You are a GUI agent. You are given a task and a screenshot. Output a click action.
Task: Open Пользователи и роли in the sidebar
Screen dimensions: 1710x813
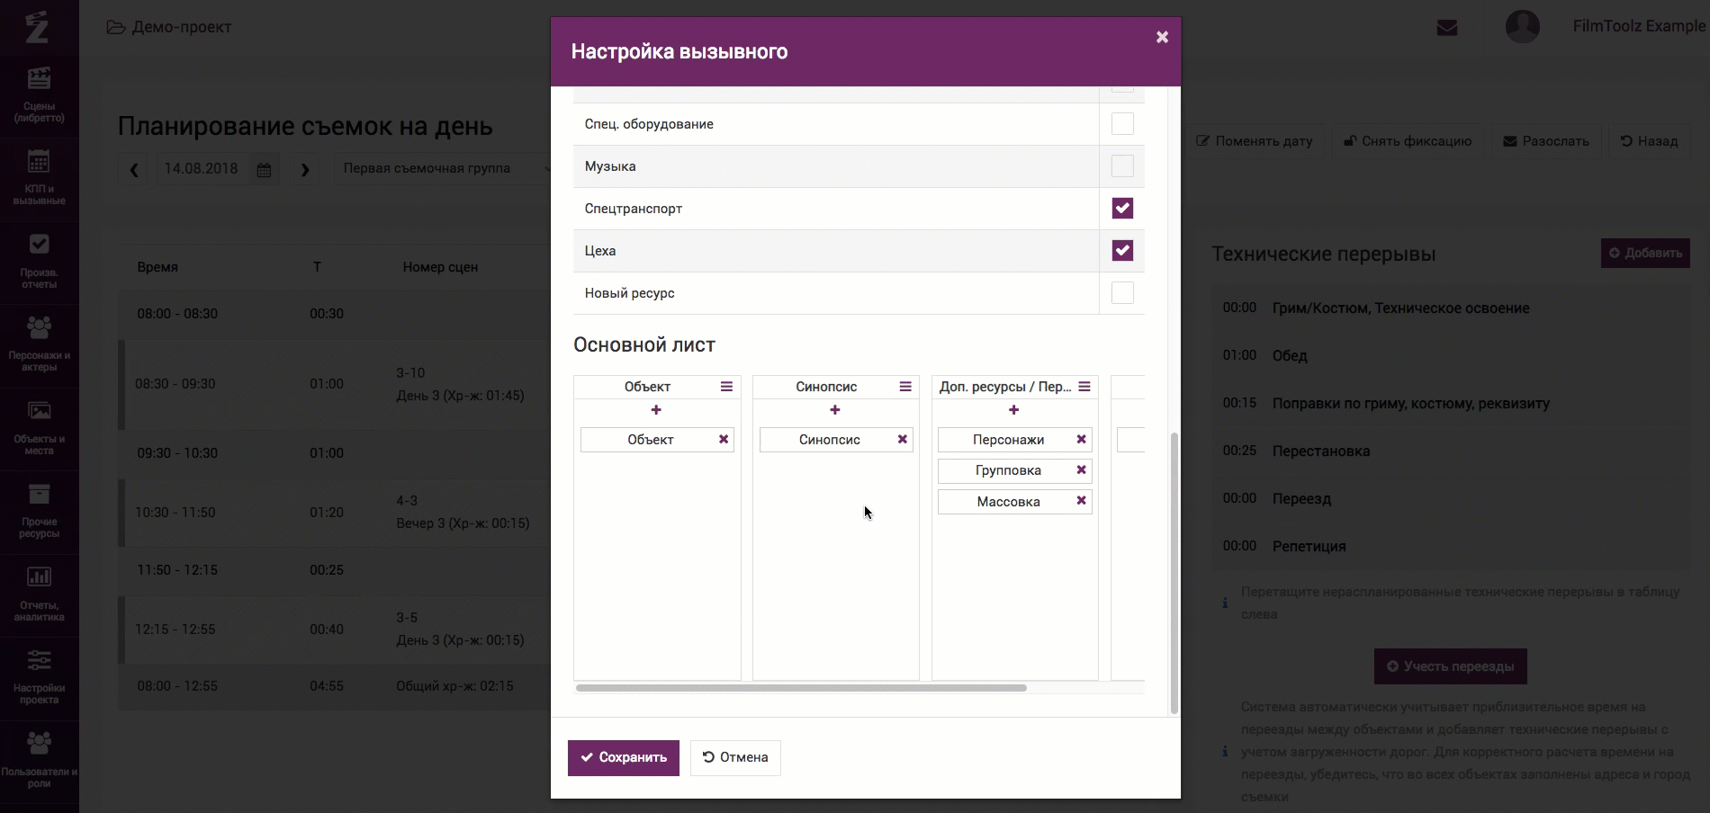(x=39, y=761)
